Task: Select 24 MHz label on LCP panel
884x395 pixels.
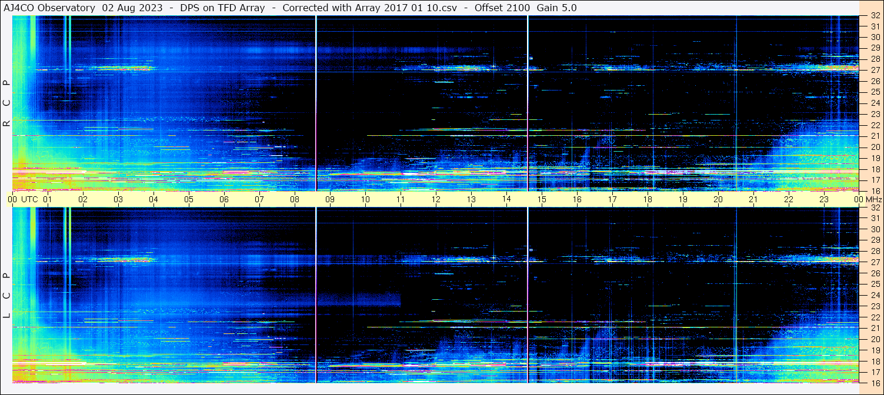Action: tap(875, 295)
